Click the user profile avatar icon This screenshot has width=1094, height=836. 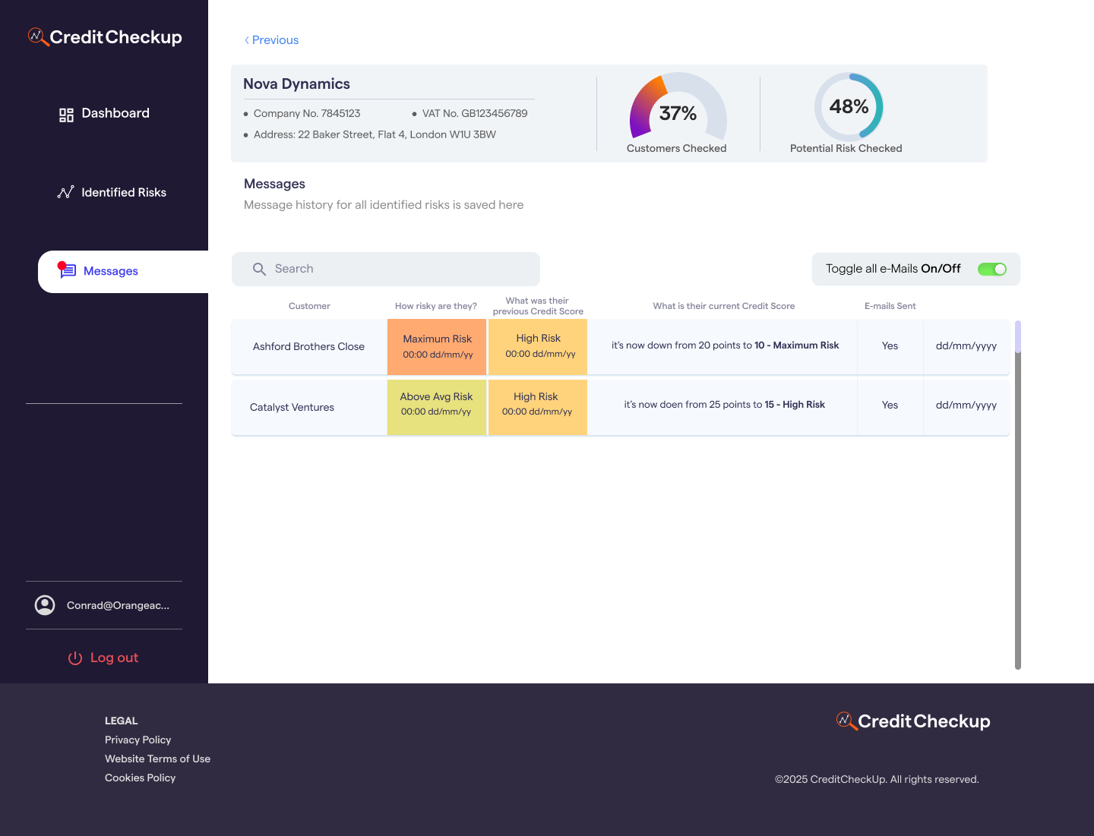tap(45, 605)
